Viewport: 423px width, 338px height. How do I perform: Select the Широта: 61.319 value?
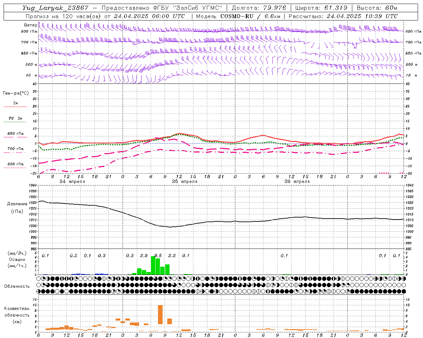coord(321,8)
